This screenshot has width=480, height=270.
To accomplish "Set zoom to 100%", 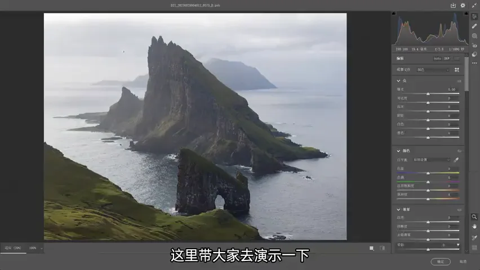I will pyautogui.click(x=33, y=248).
